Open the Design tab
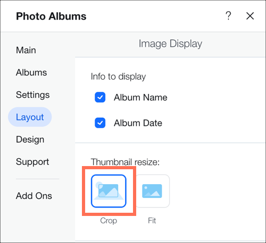 click(x=30, y=140)
